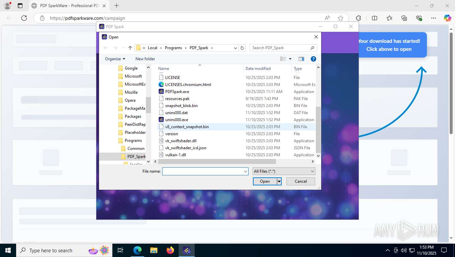Open Edge collections icon
Viewport: 455px width, 257px height.
(404, 18)
